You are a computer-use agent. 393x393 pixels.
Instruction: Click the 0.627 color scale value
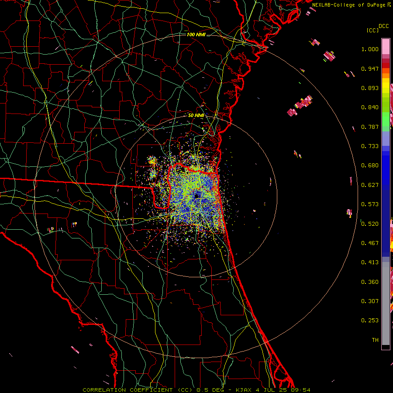370,185
